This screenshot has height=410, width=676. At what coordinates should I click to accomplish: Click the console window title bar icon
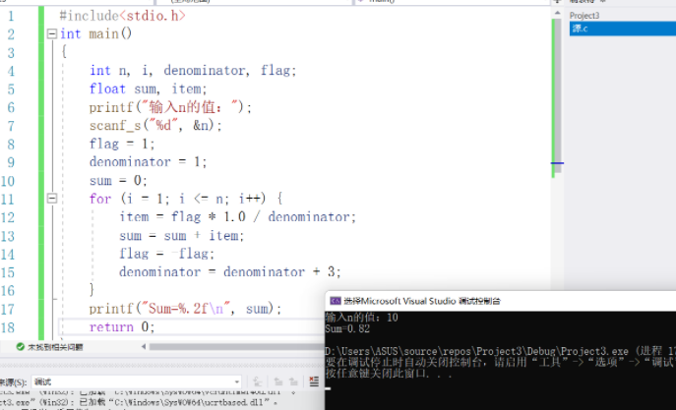point(335,301)
